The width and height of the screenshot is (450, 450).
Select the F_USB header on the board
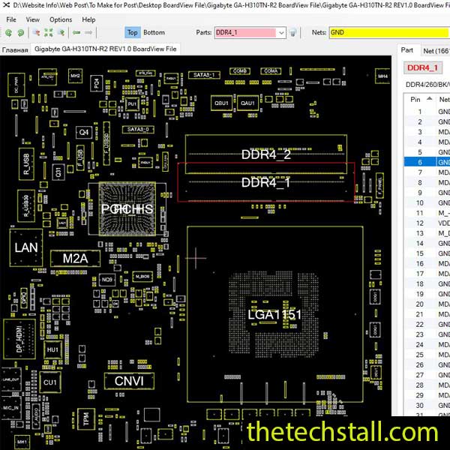tap(80, 158)
